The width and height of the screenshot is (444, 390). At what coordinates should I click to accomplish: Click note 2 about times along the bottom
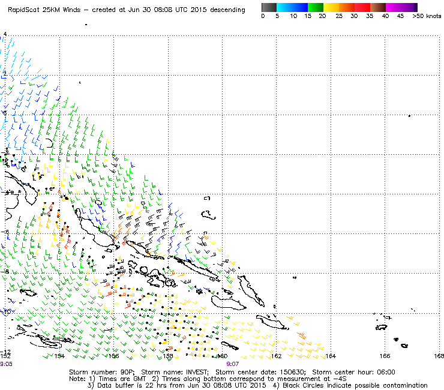pyautogui.click(x=249, y=379)
